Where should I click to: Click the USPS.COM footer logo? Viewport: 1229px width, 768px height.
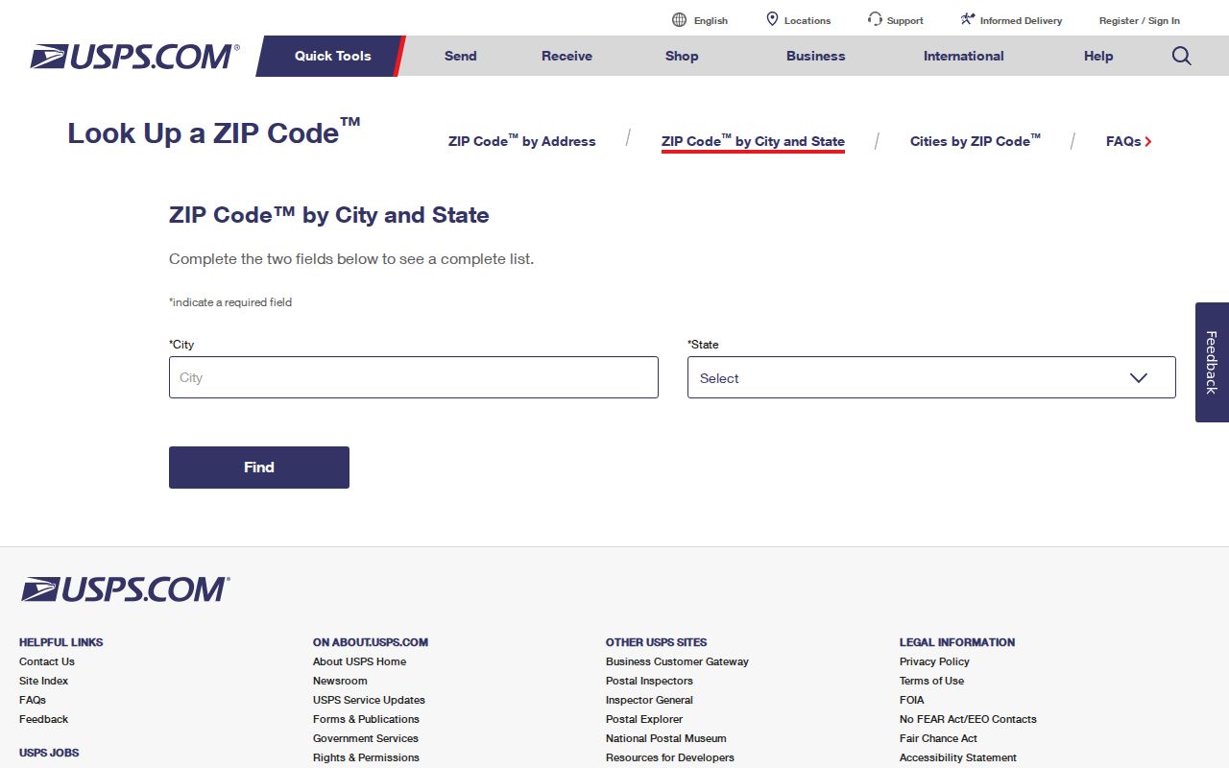tap(125, 589)
